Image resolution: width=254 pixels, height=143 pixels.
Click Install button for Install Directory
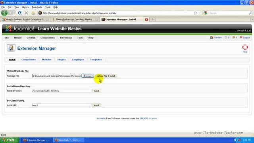click(96, 91)
